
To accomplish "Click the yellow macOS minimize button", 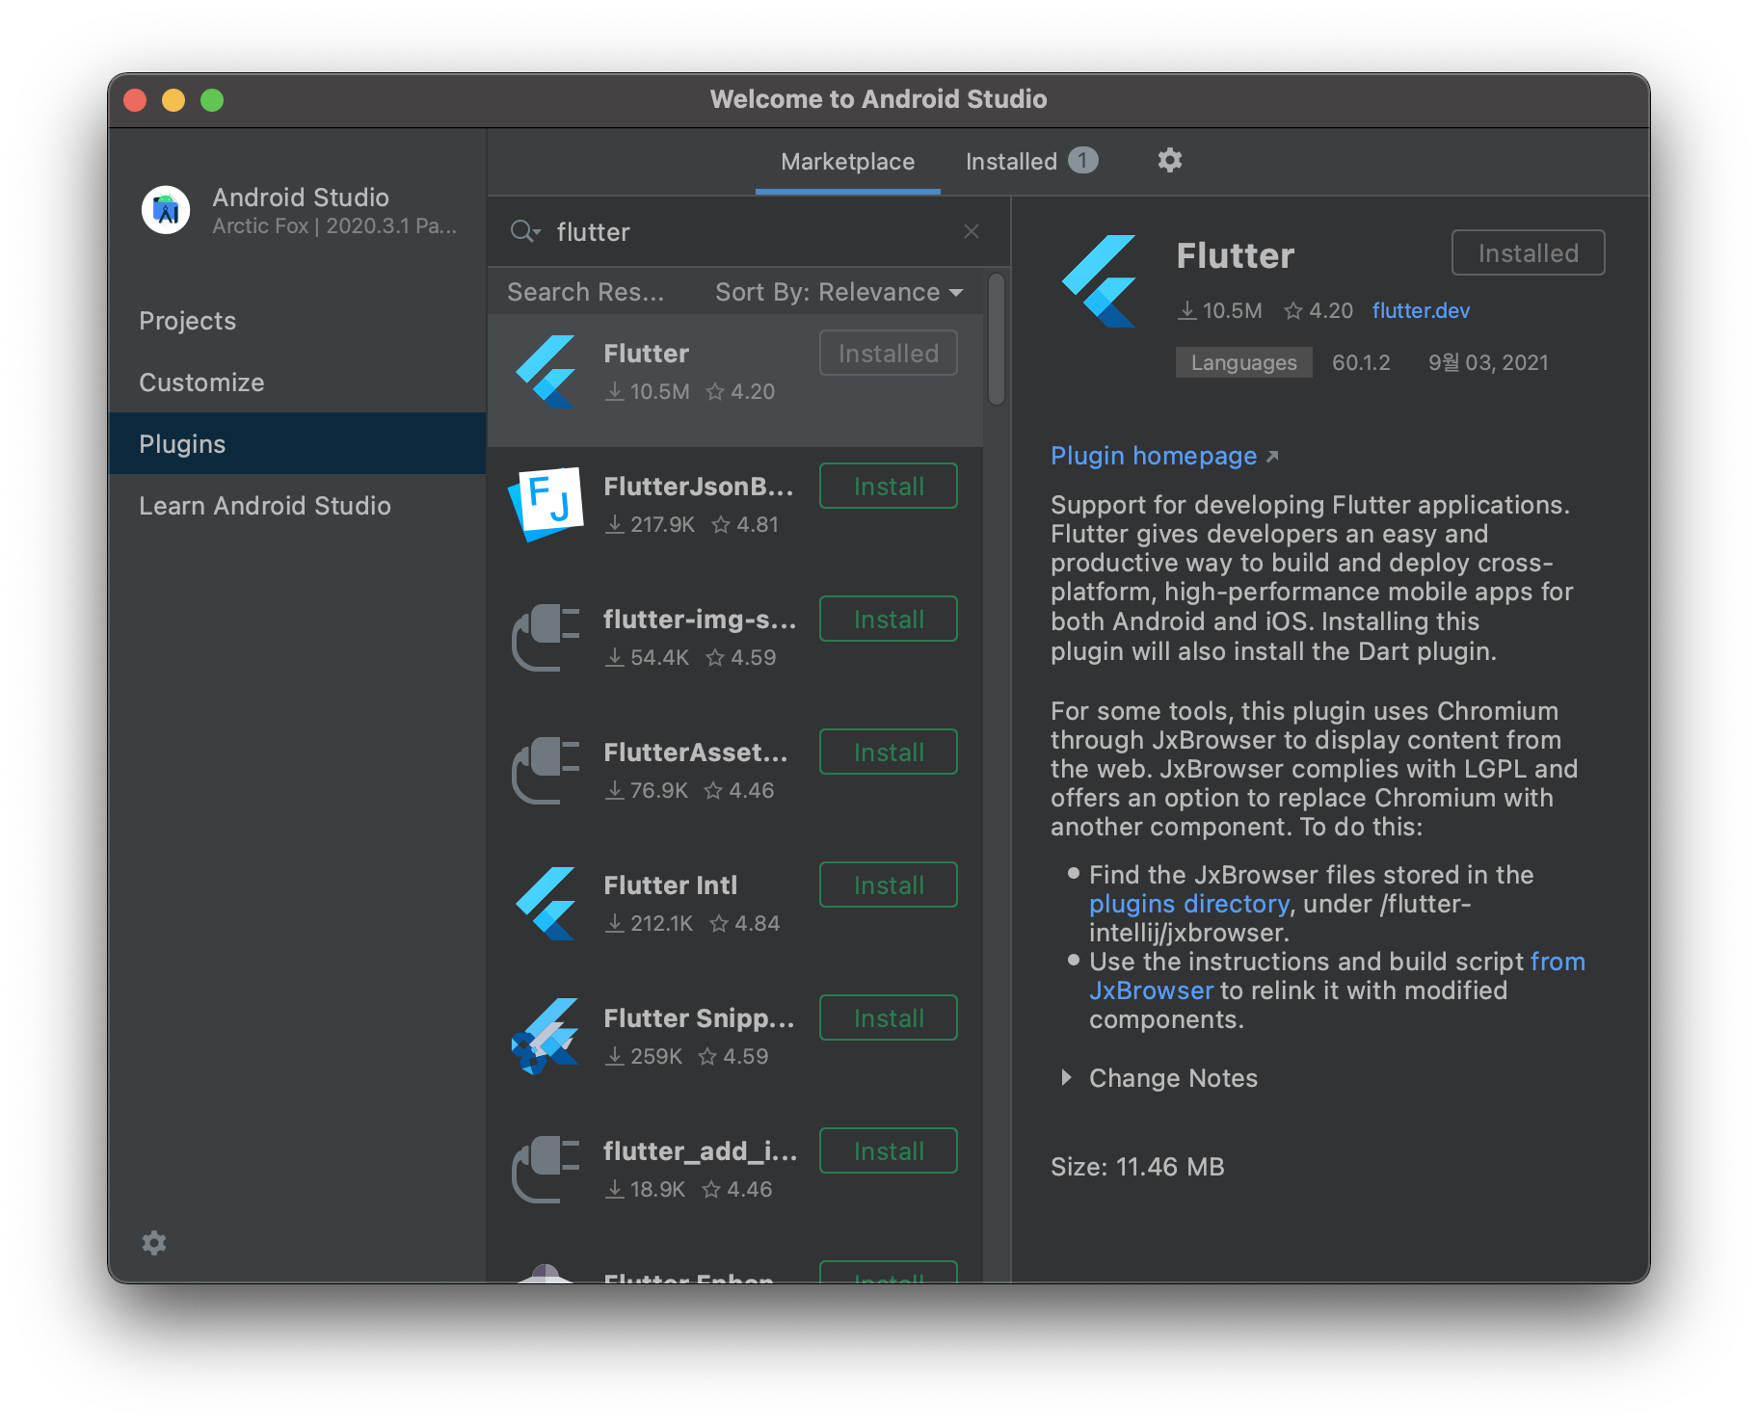I will (173, 100).
